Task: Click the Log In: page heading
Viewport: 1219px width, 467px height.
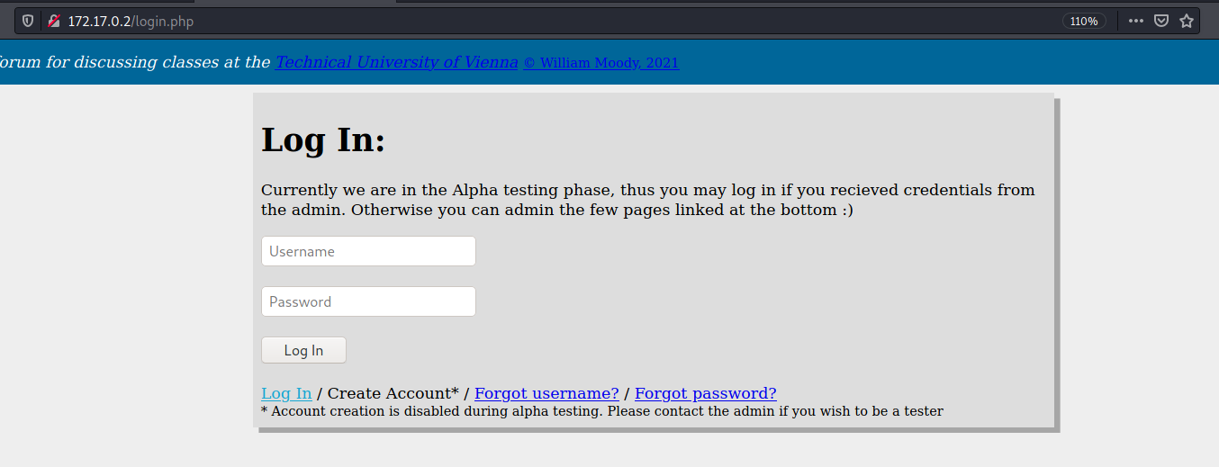Action: coord(323,140)
